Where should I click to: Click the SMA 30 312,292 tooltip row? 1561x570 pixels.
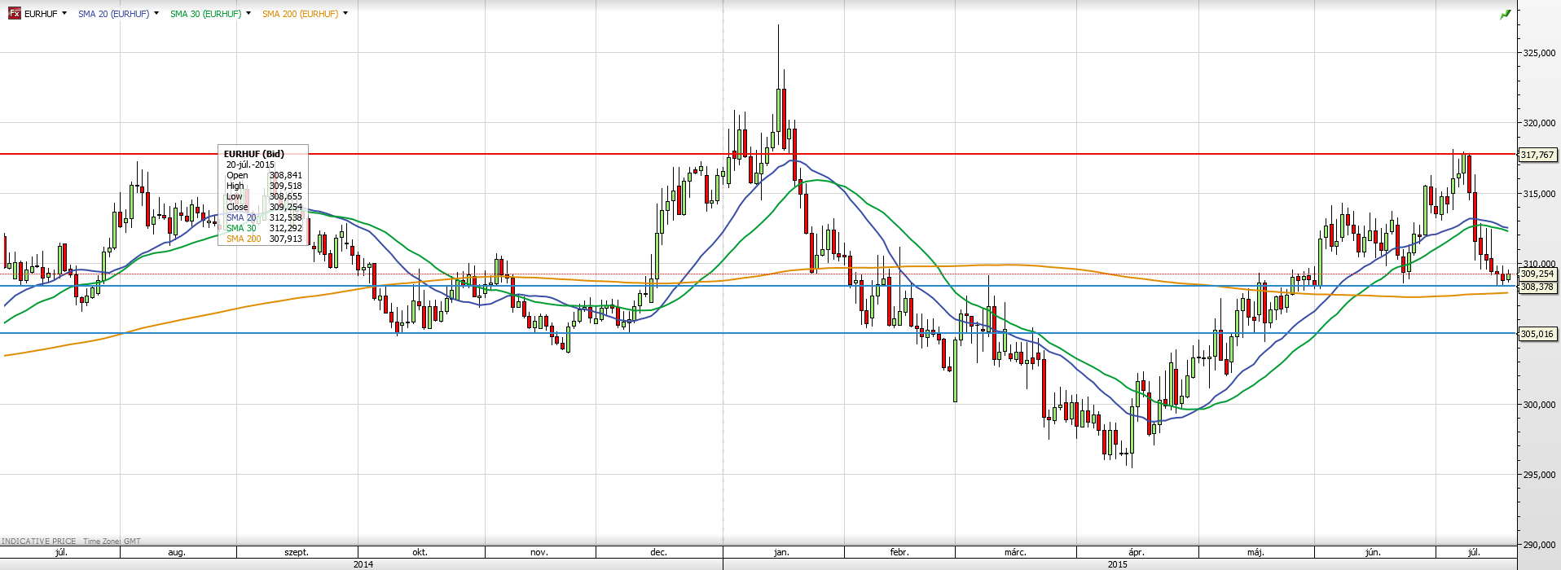click(264, 228)
